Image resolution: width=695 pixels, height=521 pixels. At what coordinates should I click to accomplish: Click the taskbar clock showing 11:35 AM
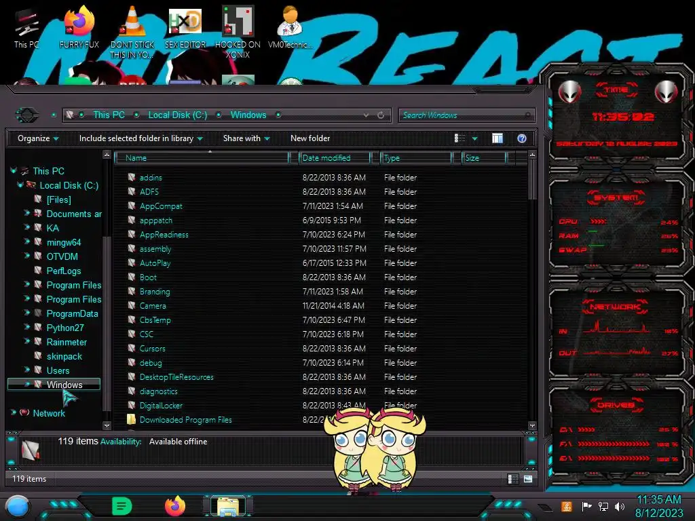point(659,506)
